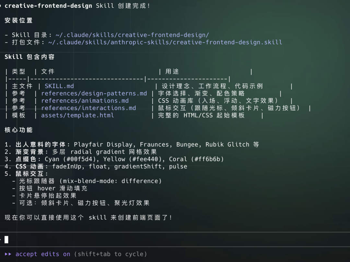The image size is (350, 262).
Task: Click the double-arrow accept edits icon
Action: click(8, 254)
